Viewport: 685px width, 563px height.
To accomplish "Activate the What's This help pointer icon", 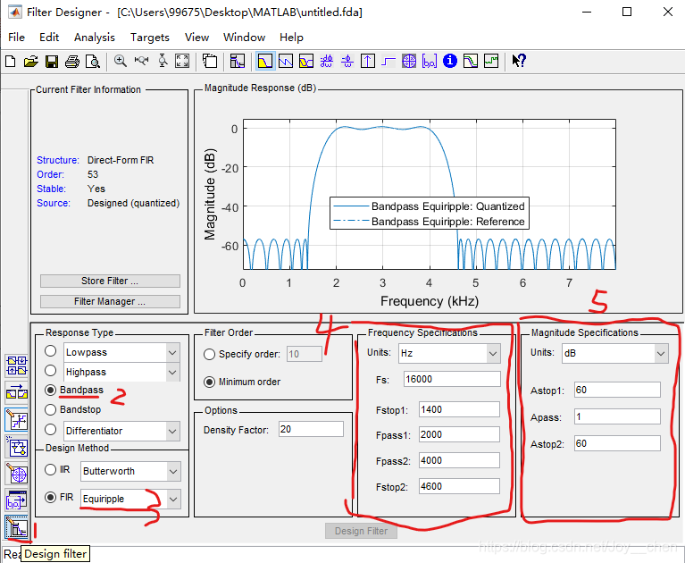I will pyautogui.click(x=519, y=61).
